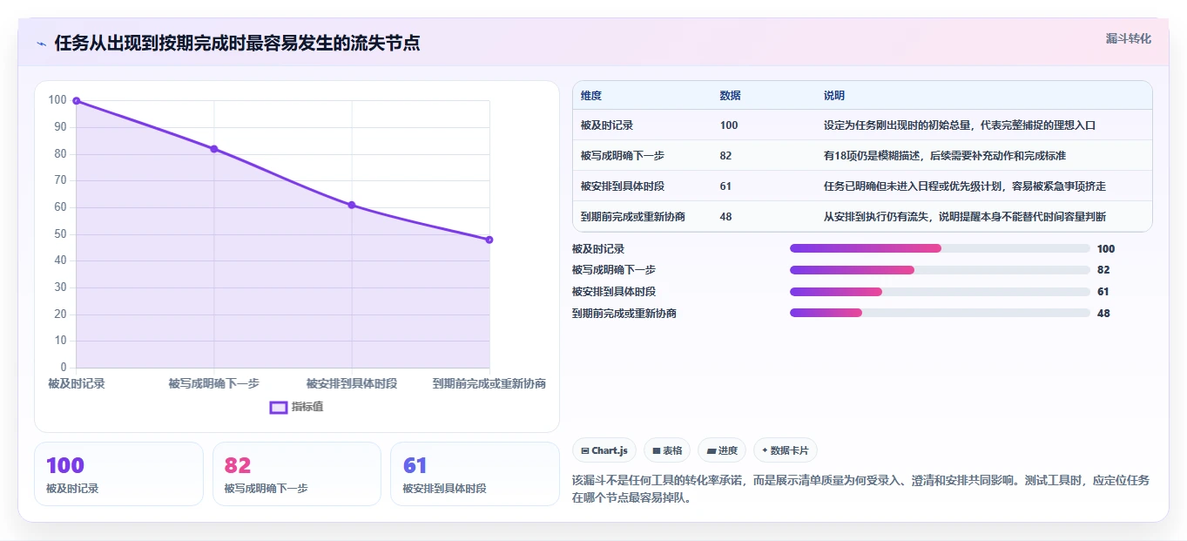Click the 数据 column header
The image size is (1187, 541).
coord(731,96)
